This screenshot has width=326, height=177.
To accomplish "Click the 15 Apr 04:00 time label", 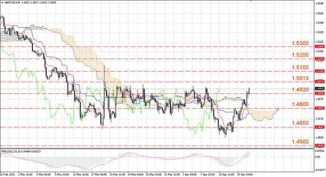I will coord(245,174).
